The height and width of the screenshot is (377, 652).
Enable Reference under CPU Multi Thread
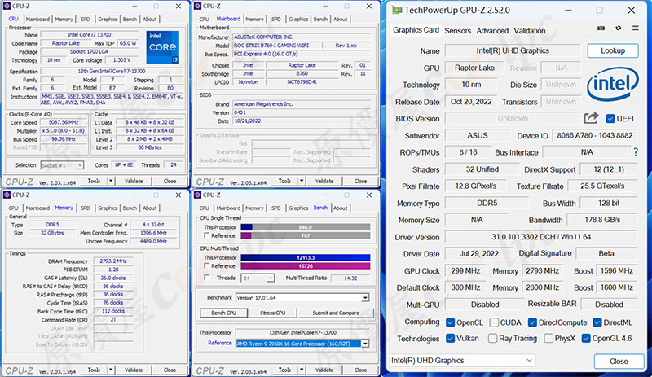click(x=207, y=265)
